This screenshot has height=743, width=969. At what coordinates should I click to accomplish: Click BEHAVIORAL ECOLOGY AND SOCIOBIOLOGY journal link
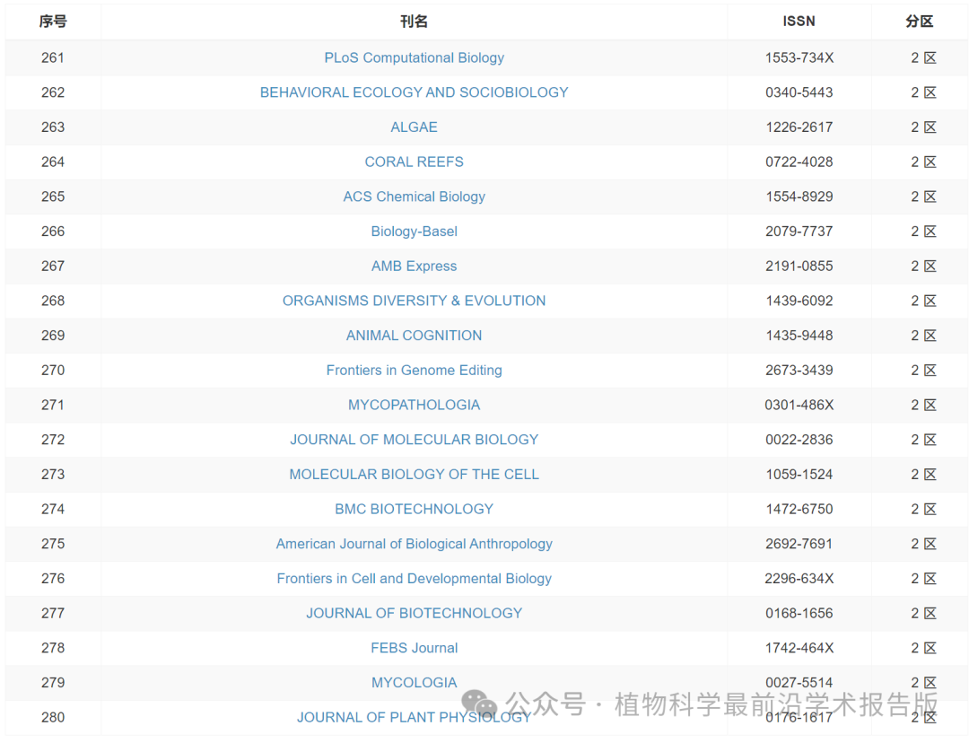click(414, 92)
